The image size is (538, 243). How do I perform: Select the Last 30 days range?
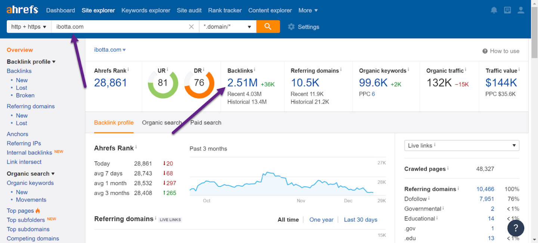361,219
